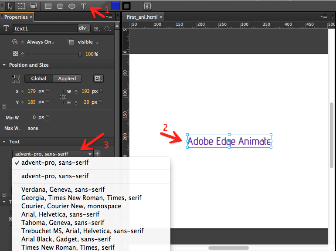Choose Times New Roman, Times, serif
The image size is (336, 251).
91,248
